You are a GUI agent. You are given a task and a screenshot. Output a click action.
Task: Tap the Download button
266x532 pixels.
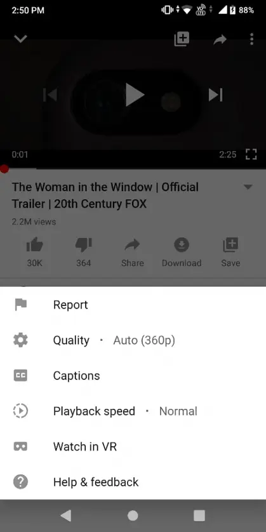[182, 252]
